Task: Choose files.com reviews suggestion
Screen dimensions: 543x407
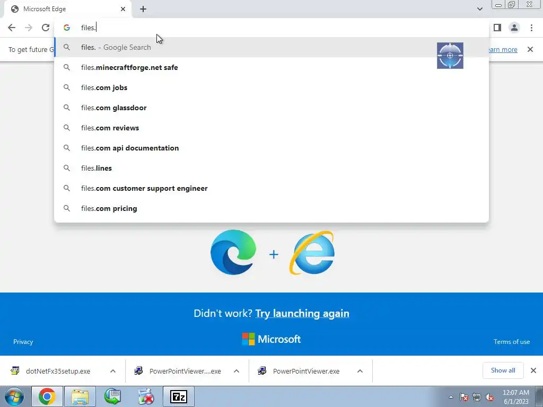Action: click(271, 128)
